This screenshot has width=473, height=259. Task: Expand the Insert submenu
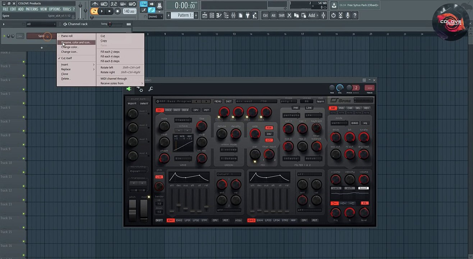tap(76, 64)
